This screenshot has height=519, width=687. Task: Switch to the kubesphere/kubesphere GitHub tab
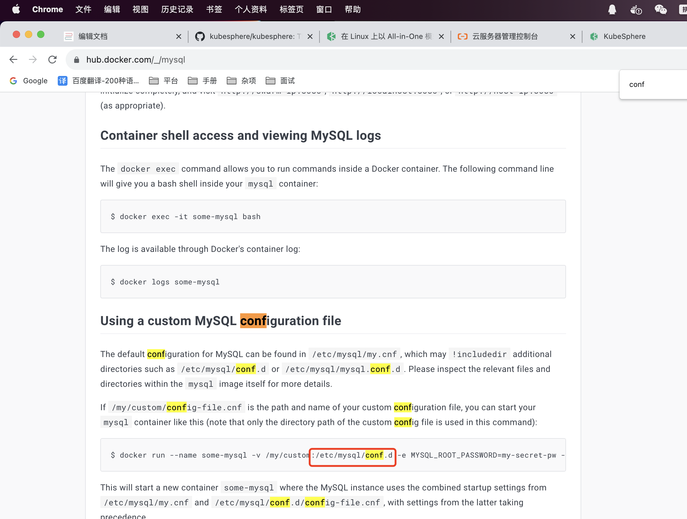coord(253,36)
